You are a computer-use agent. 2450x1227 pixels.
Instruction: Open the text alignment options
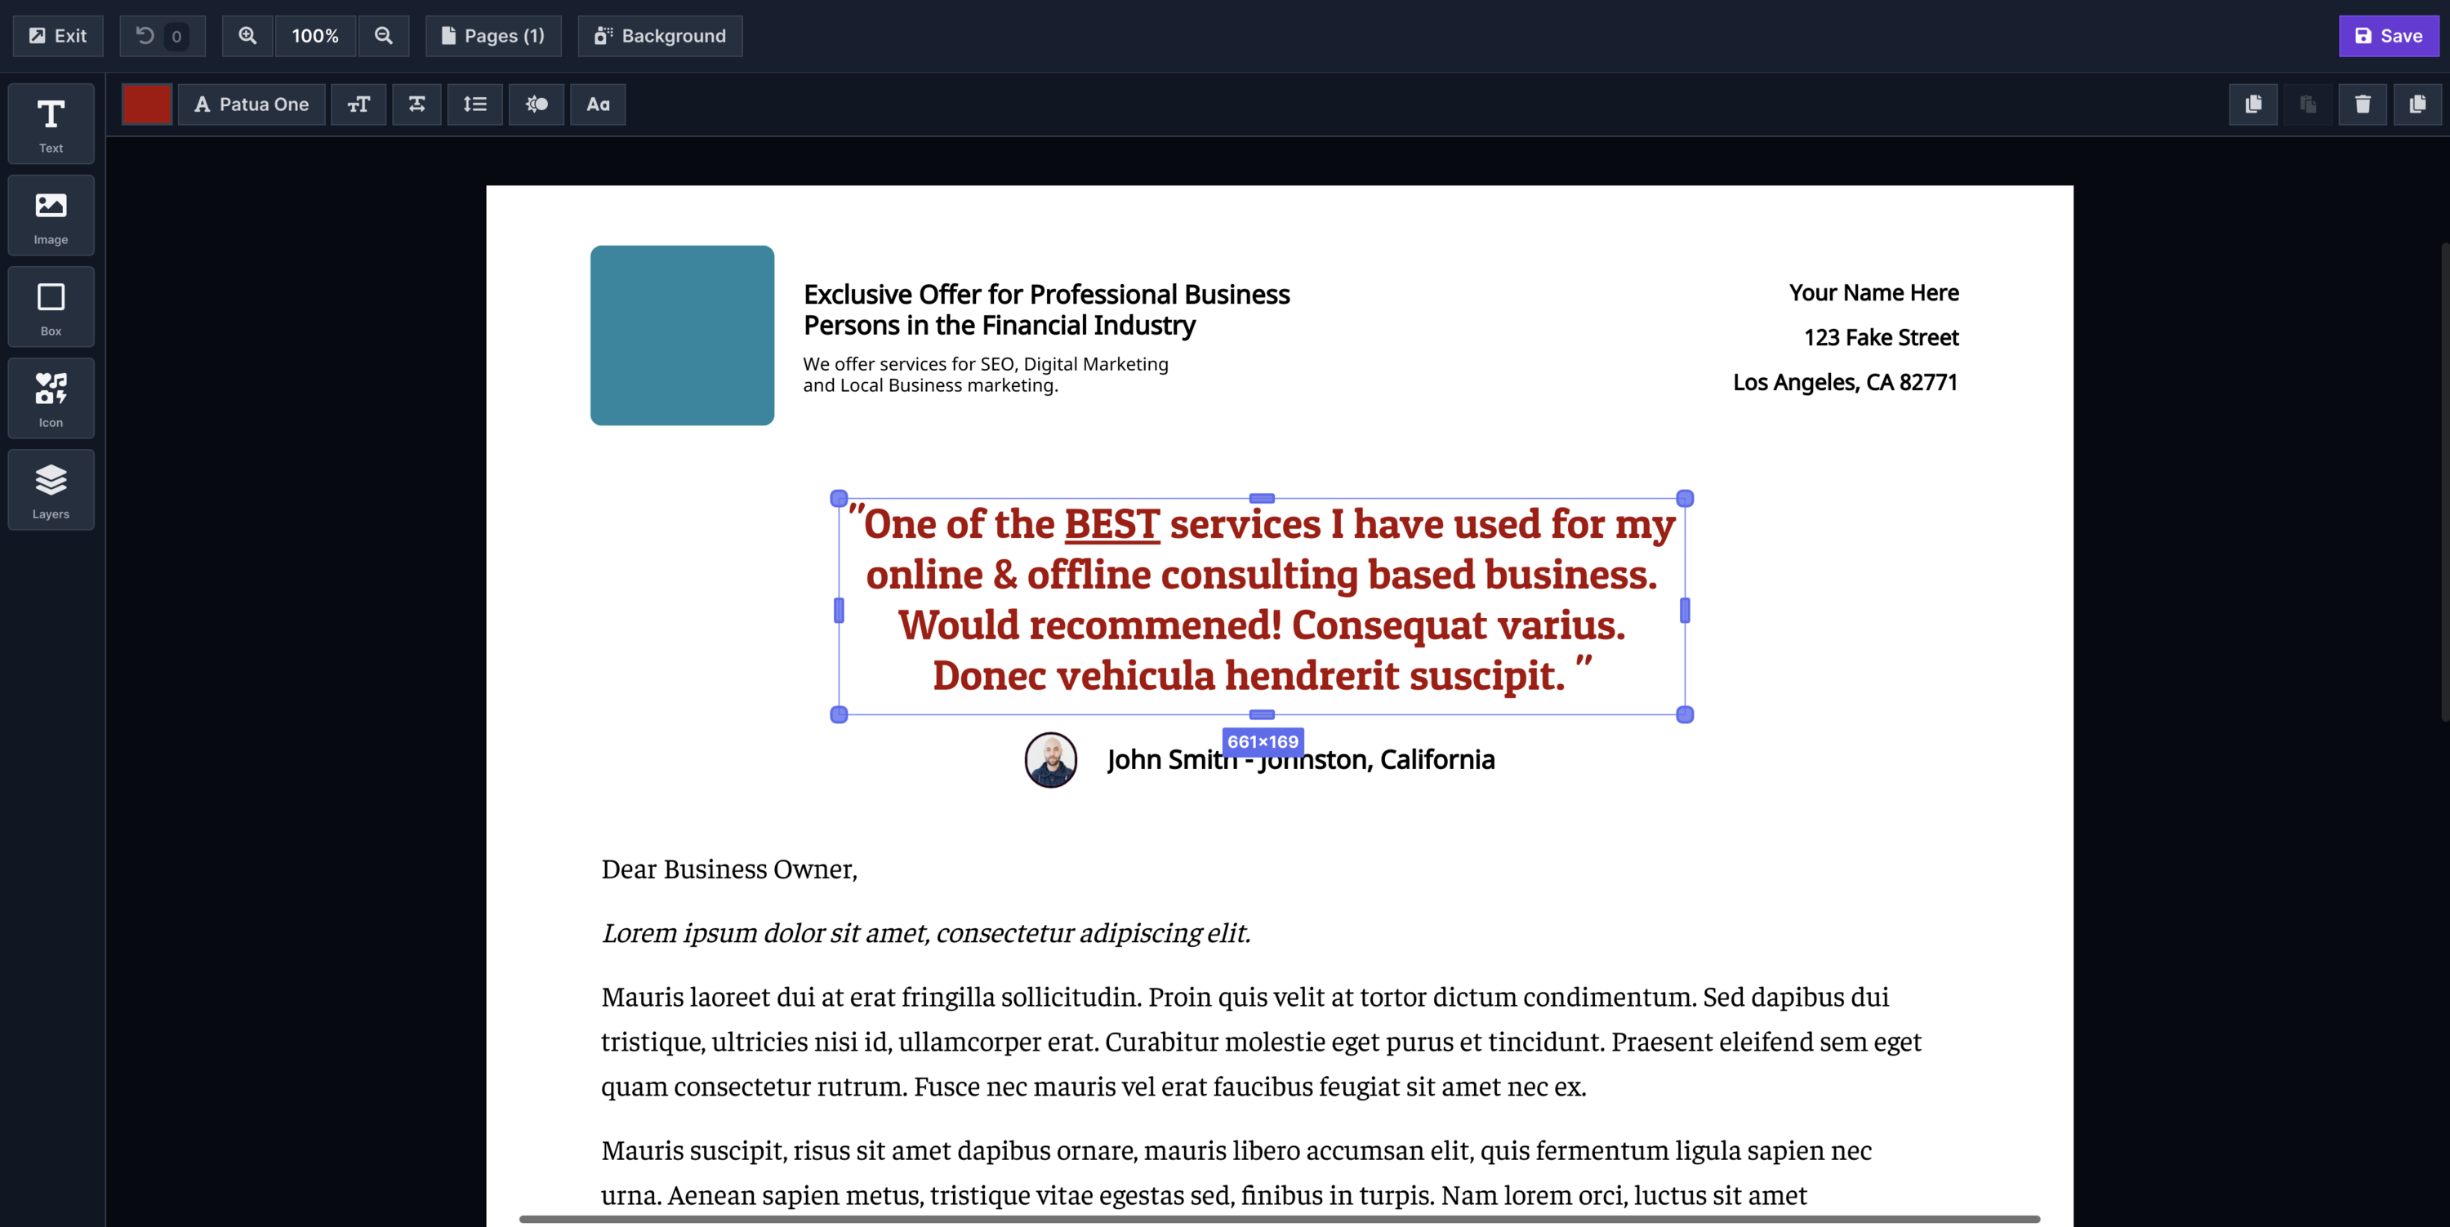416,104
